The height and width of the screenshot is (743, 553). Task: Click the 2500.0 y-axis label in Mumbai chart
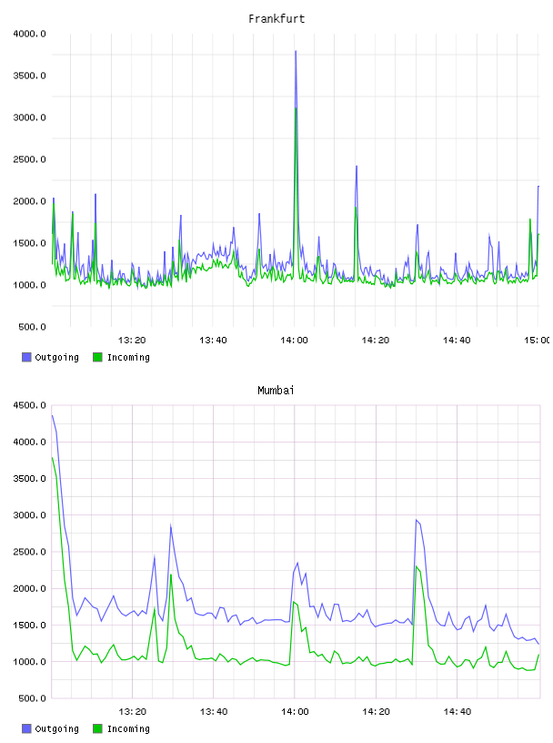pos(29,552)
